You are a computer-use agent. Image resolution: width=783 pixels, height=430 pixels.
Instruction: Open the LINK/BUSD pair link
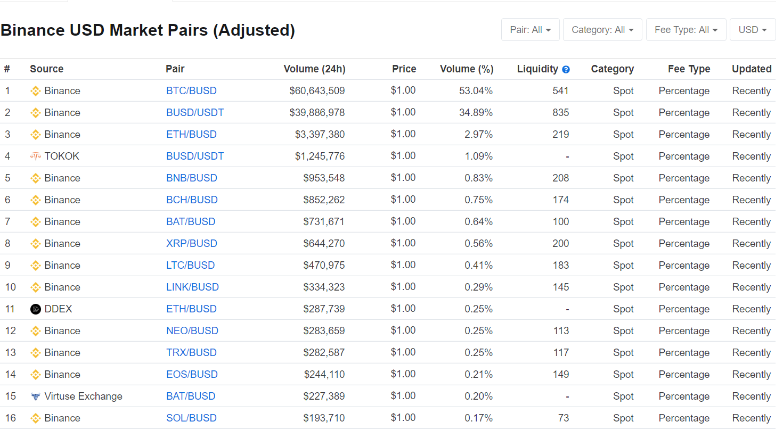(x=192, y=287)
